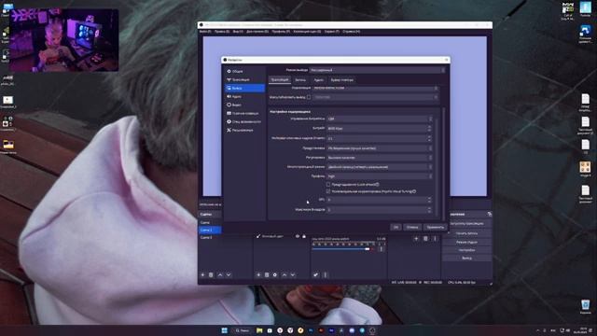
Task: Open the Accessibility (Спец. возможности) settings section
Action: point(244,121)
